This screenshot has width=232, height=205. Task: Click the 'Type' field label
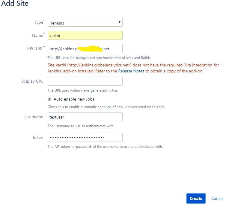(40, 22)
